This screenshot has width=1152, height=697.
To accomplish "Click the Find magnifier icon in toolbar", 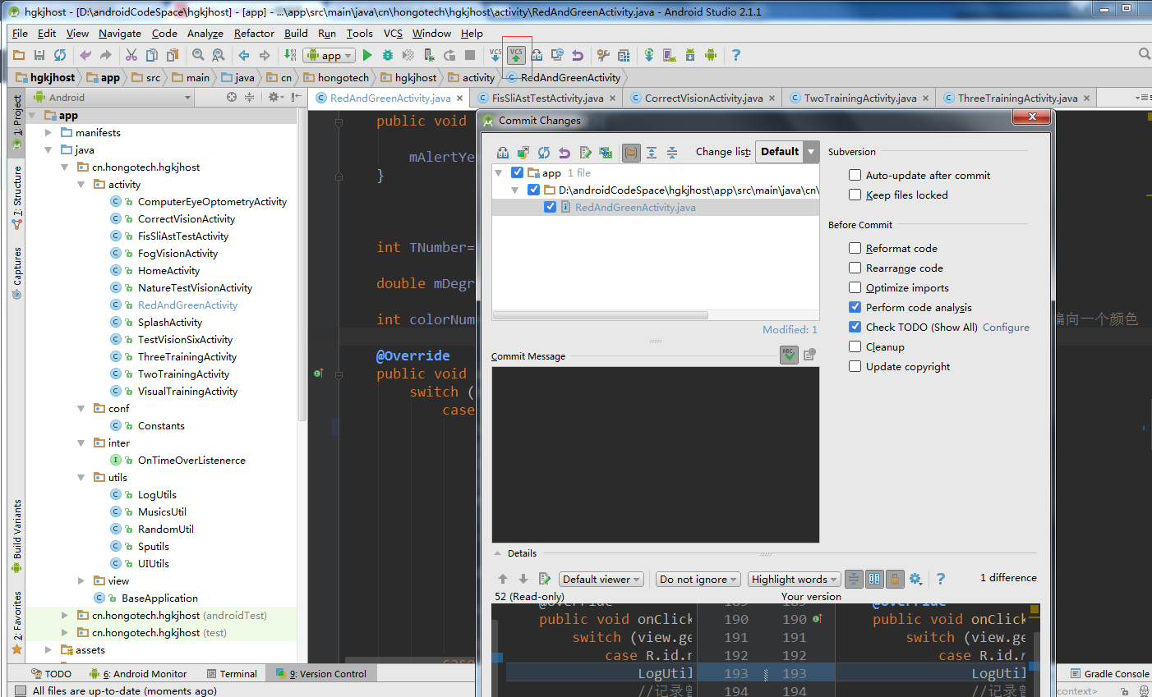I will [x=198, y=55].
